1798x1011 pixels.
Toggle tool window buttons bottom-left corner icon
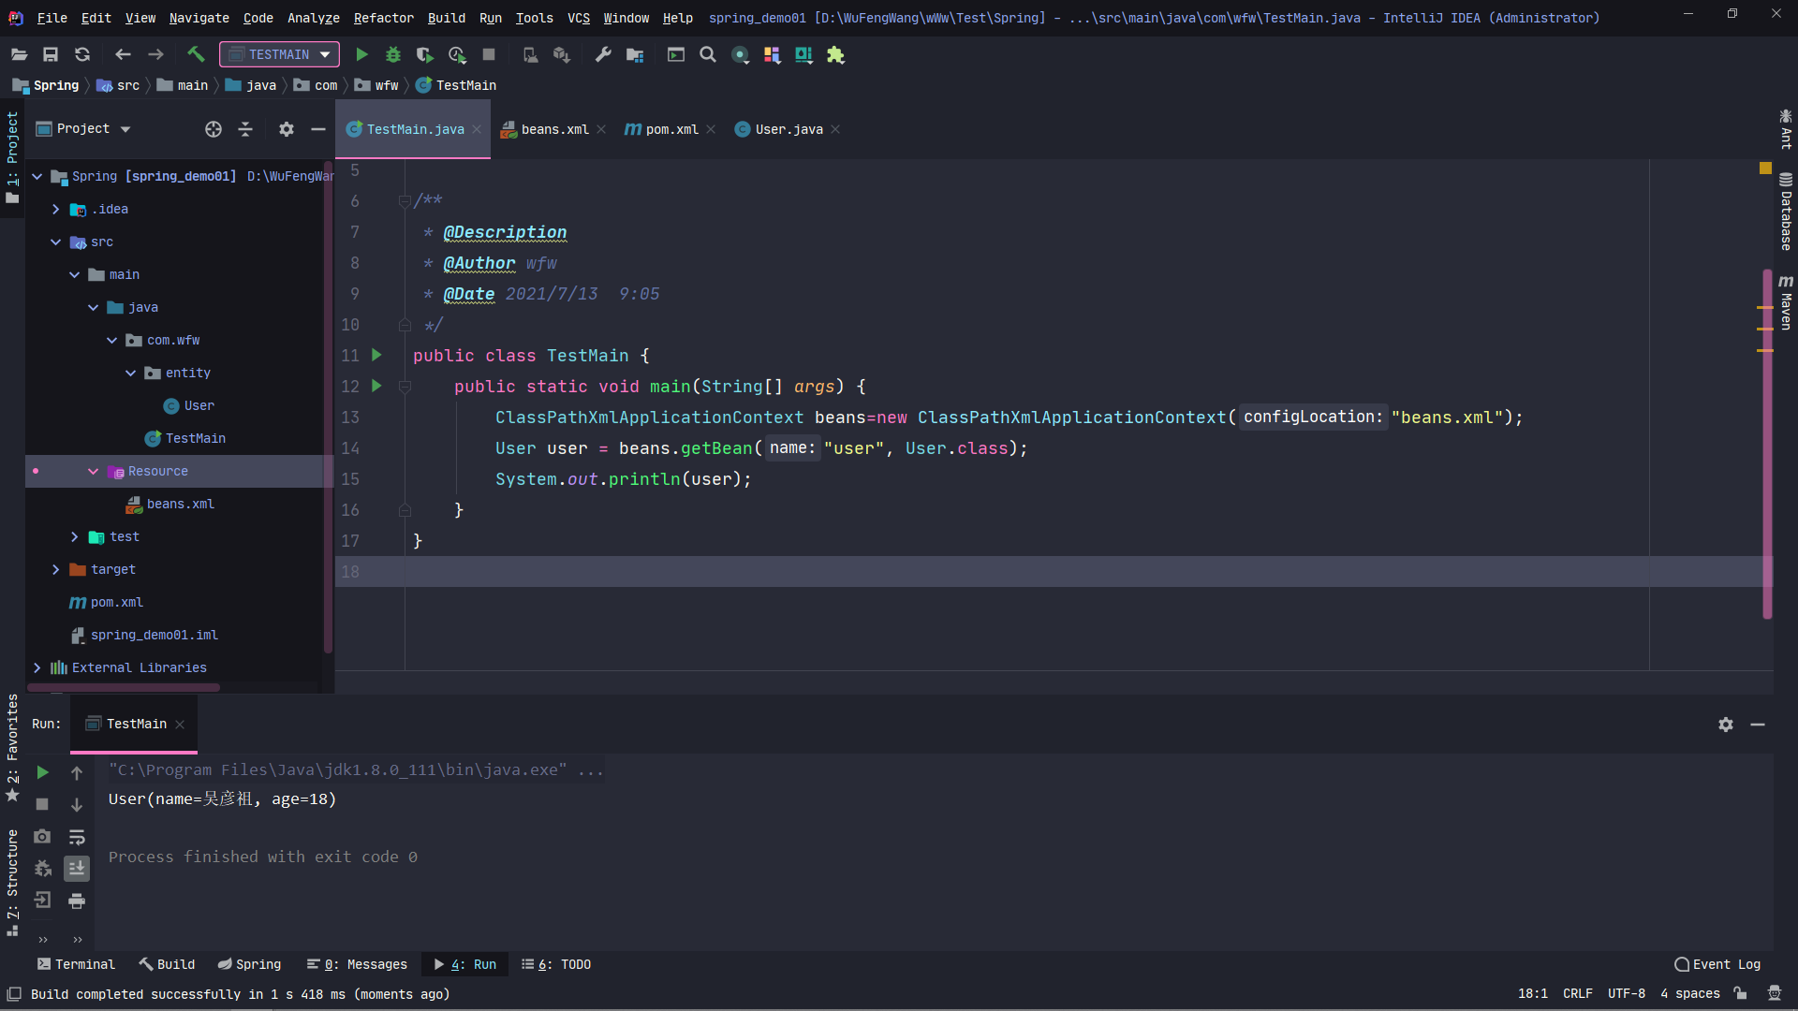pos(13,993)
